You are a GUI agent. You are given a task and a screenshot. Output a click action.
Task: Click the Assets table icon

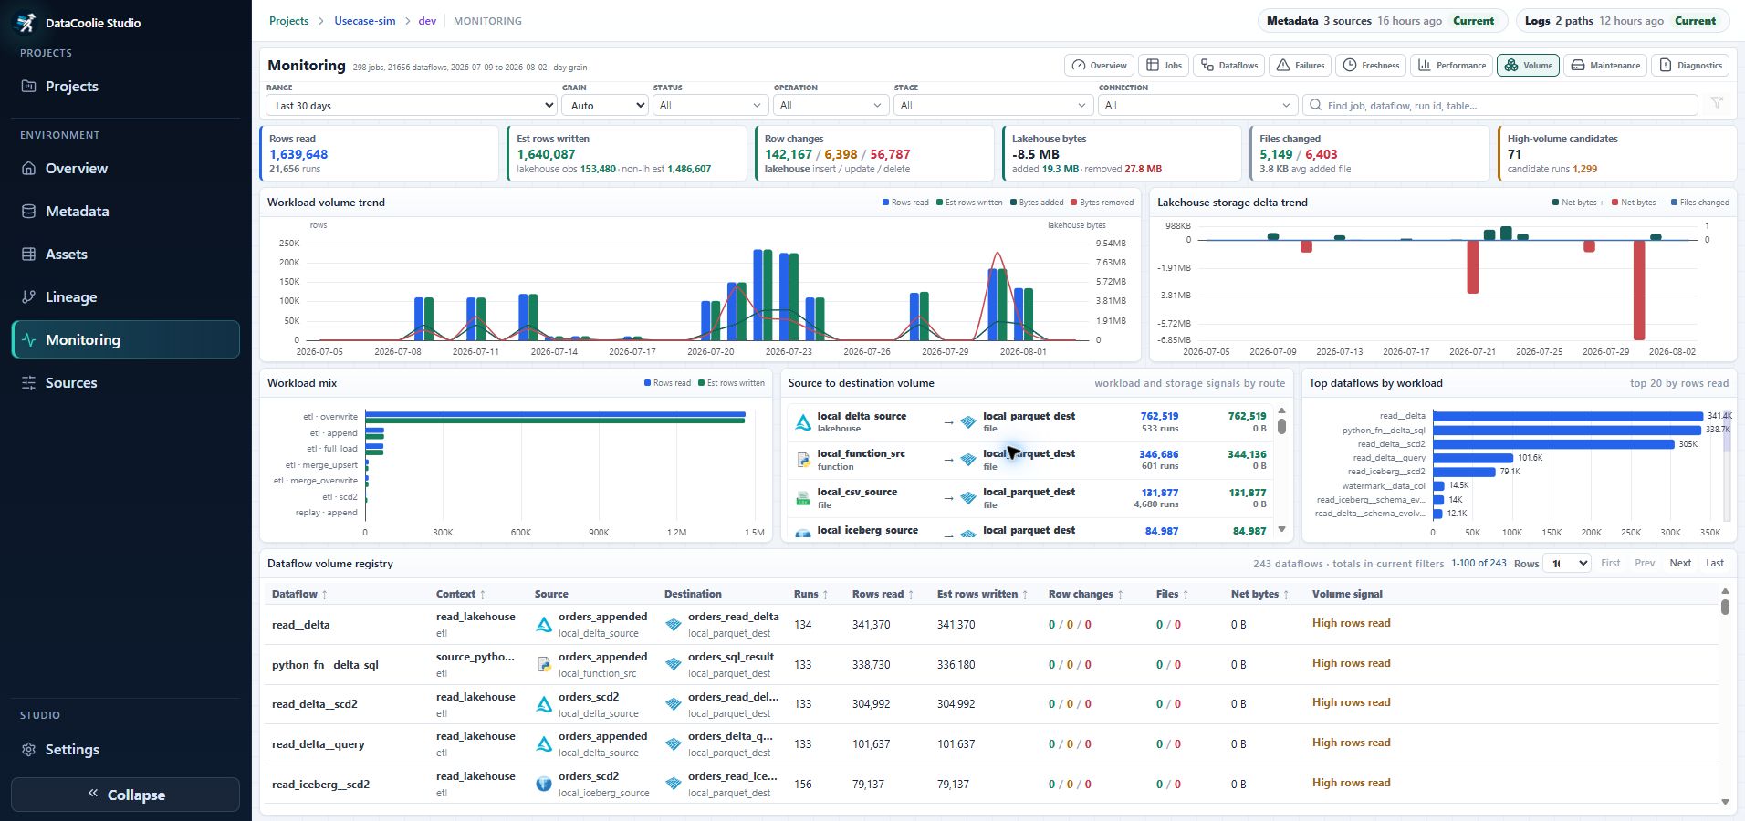[28, 255]
